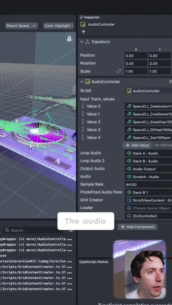
Task: Click the plus icon under AudioController name
Action: coord(84,32)
